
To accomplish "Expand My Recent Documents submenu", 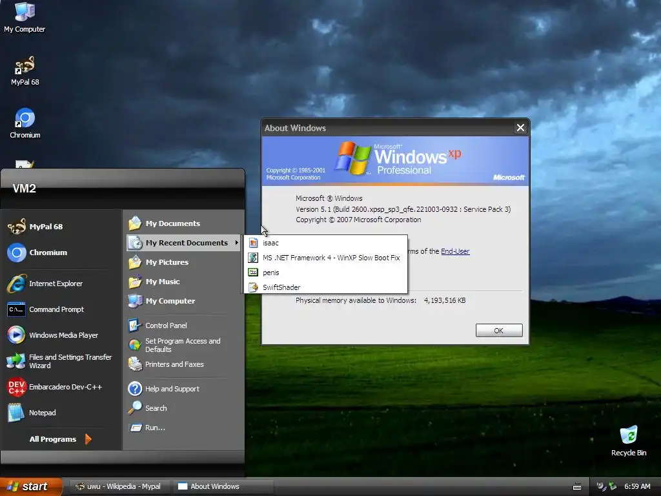I will [x=183, y=243].
